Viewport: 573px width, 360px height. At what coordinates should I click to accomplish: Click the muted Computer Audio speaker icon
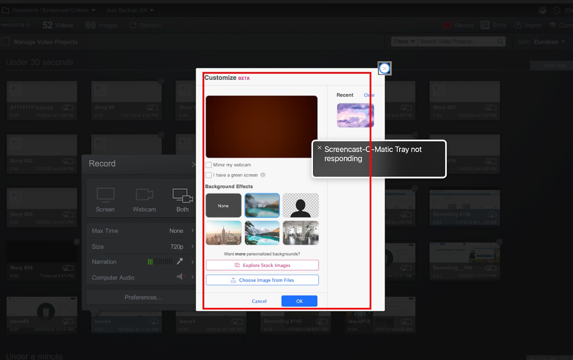click(x=180, y=277)
